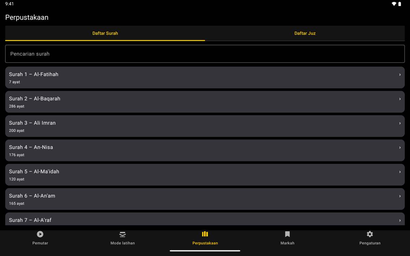Screen dimensions: 410x256
Task: Tap the Markah navigation label
Action: (287, 243)
